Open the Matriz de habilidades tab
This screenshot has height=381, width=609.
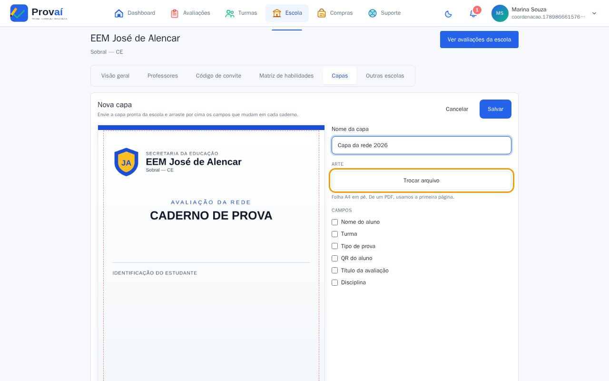tap(286, 76)
